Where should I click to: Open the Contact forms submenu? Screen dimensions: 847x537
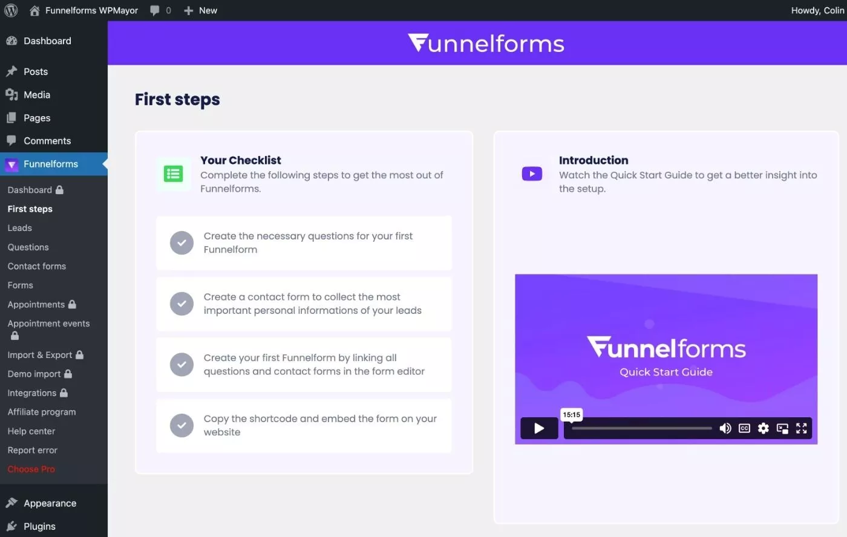[x=36, y=266]
